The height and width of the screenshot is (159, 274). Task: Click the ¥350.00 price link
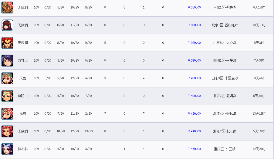(x=194, y=7)
